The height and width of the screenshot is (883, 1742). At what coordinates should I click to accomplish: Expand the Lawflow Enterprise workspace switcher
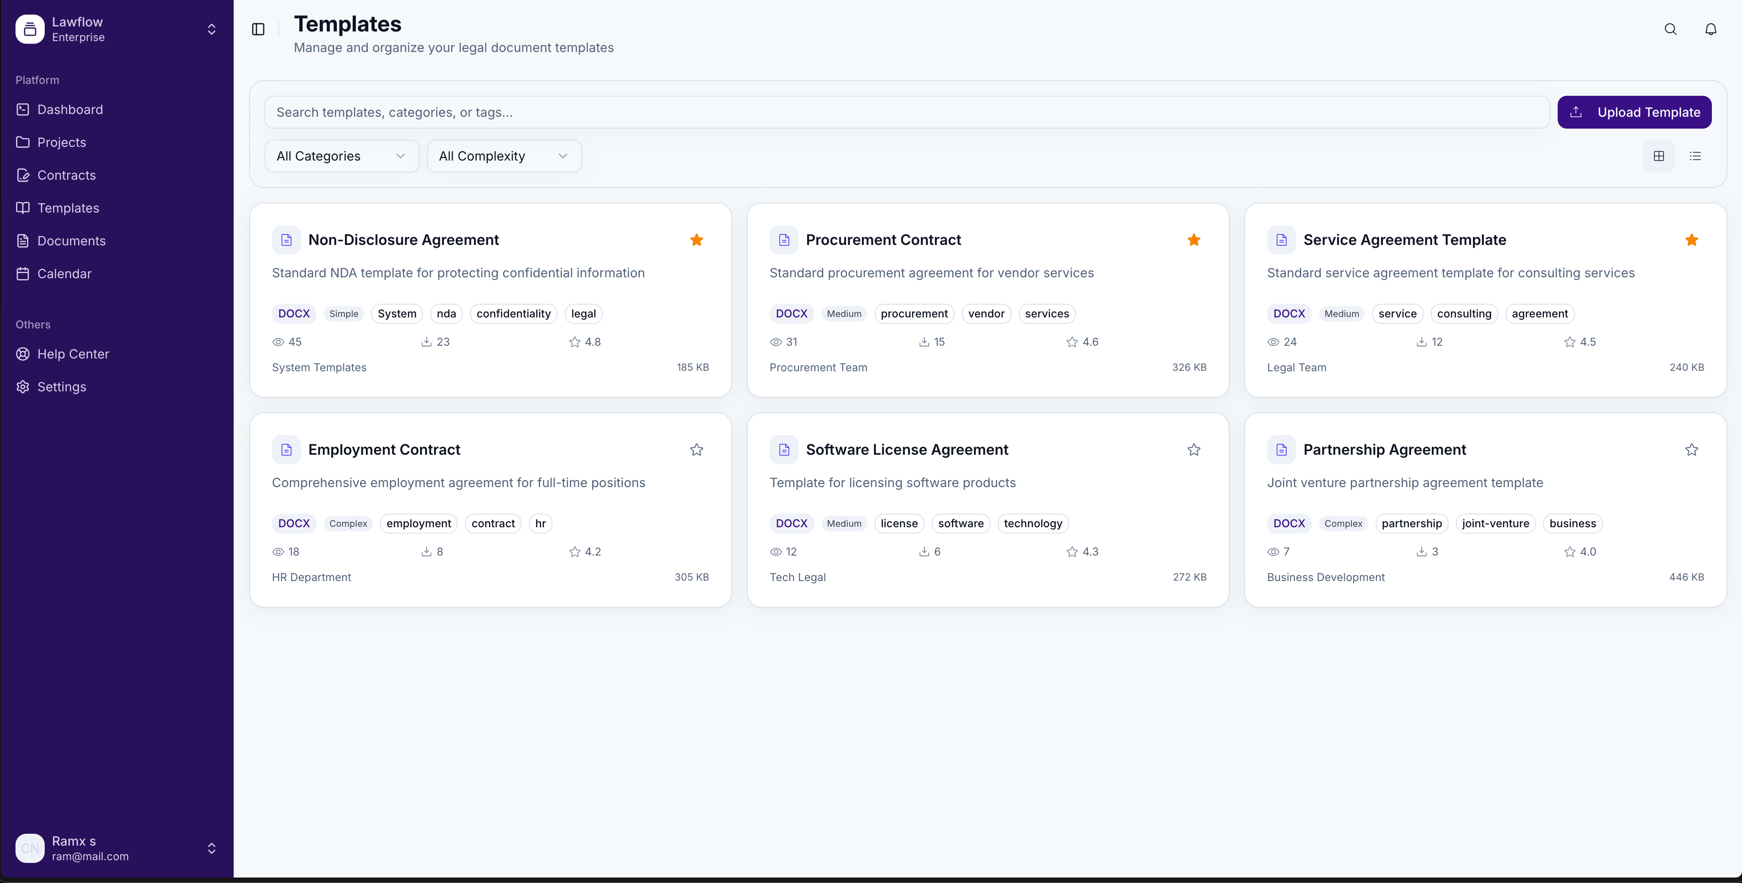click(211, 29)
